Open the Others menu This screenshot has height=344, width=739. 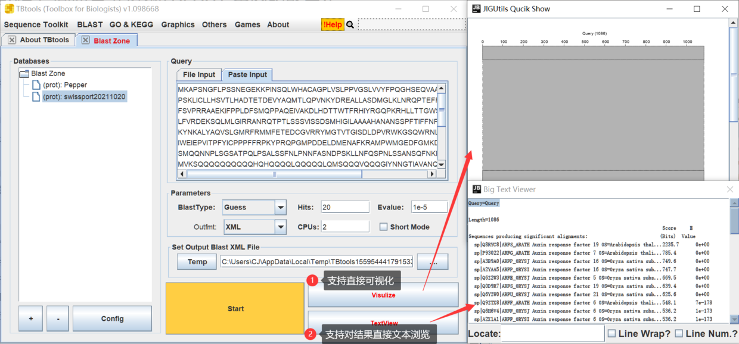214,24
